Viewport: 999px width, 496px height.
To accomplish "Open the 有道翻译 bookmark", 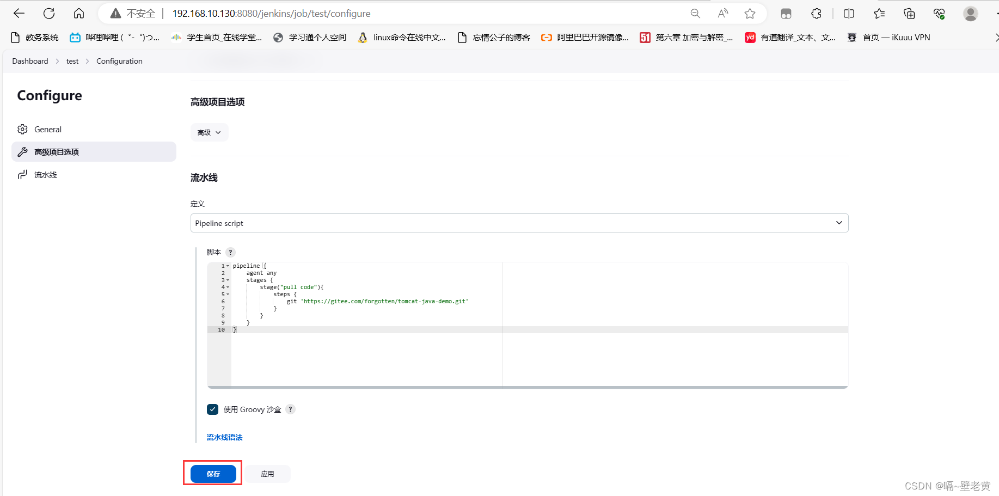I will [790, 37].
